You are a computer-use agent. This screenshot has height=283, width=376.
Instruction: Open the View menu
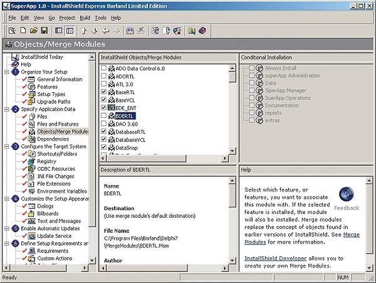pyautogui.click(x=39, y=18)
